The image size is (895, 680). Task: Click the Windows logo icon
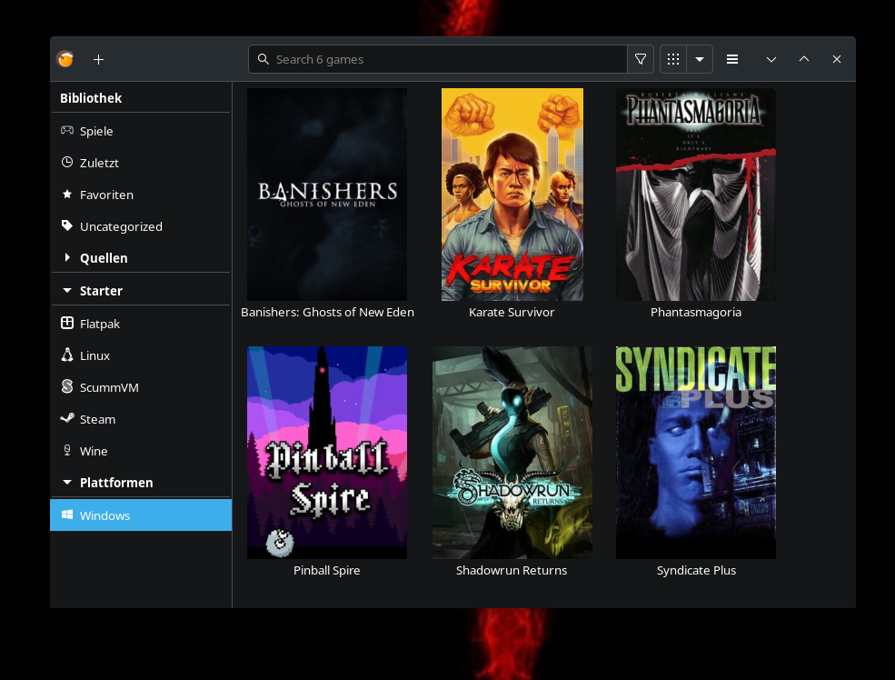pyautogui.click(x=66, y=515)
